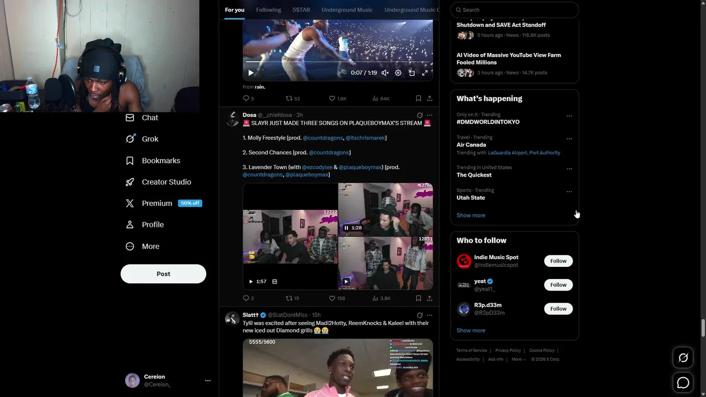The width and height of the screenshot is (706, 397).
Task: Open more options for #DMDWORLDINTOKYO trend
Action: pos(569,116)
